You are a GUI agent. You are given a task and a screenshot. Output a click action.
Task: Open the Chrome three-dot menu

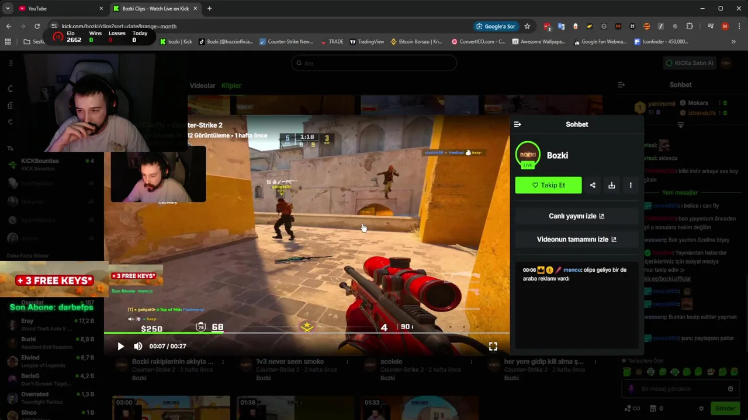739,26
